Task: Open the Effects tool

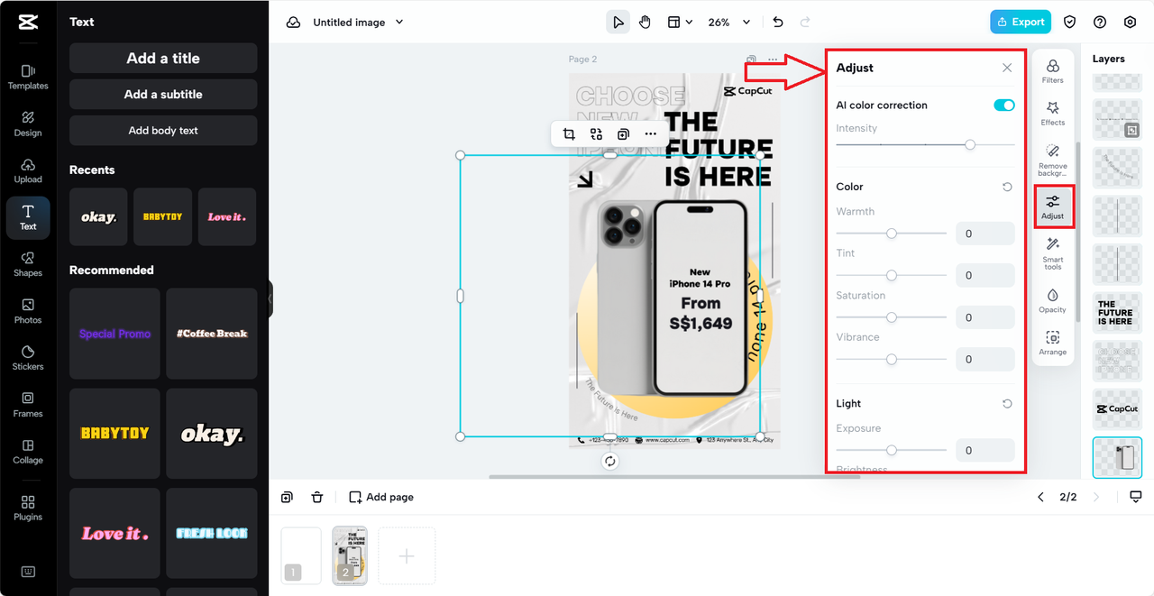Action: (x=1052, y=114)
